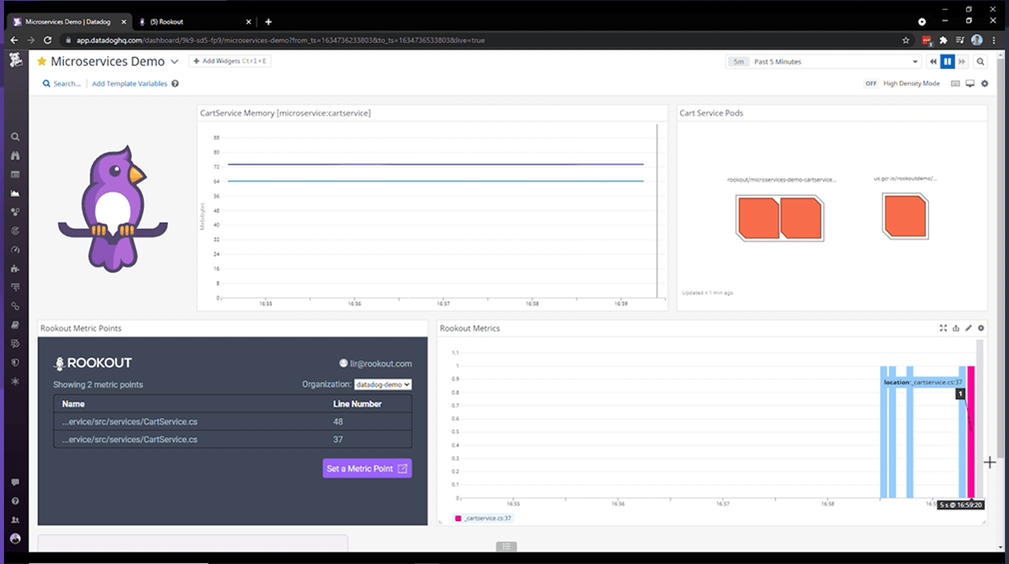Click the 5m timeframe badge
Screen dimensions: 1009x564
coord(739,61)
